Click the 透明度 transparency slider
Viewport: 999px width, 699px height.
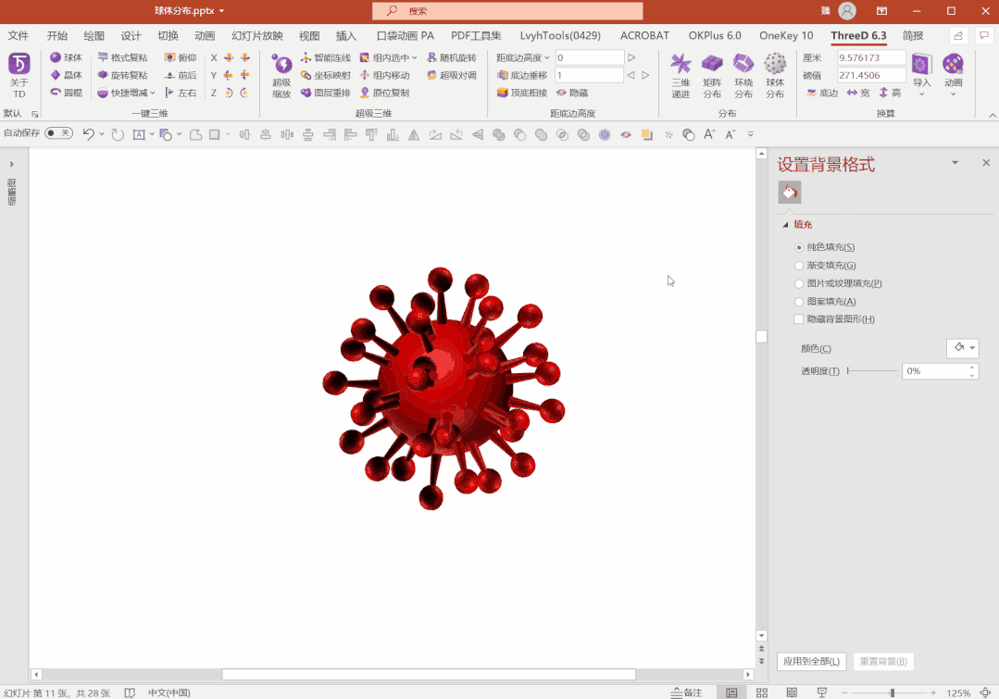click(x=872, y=371)
